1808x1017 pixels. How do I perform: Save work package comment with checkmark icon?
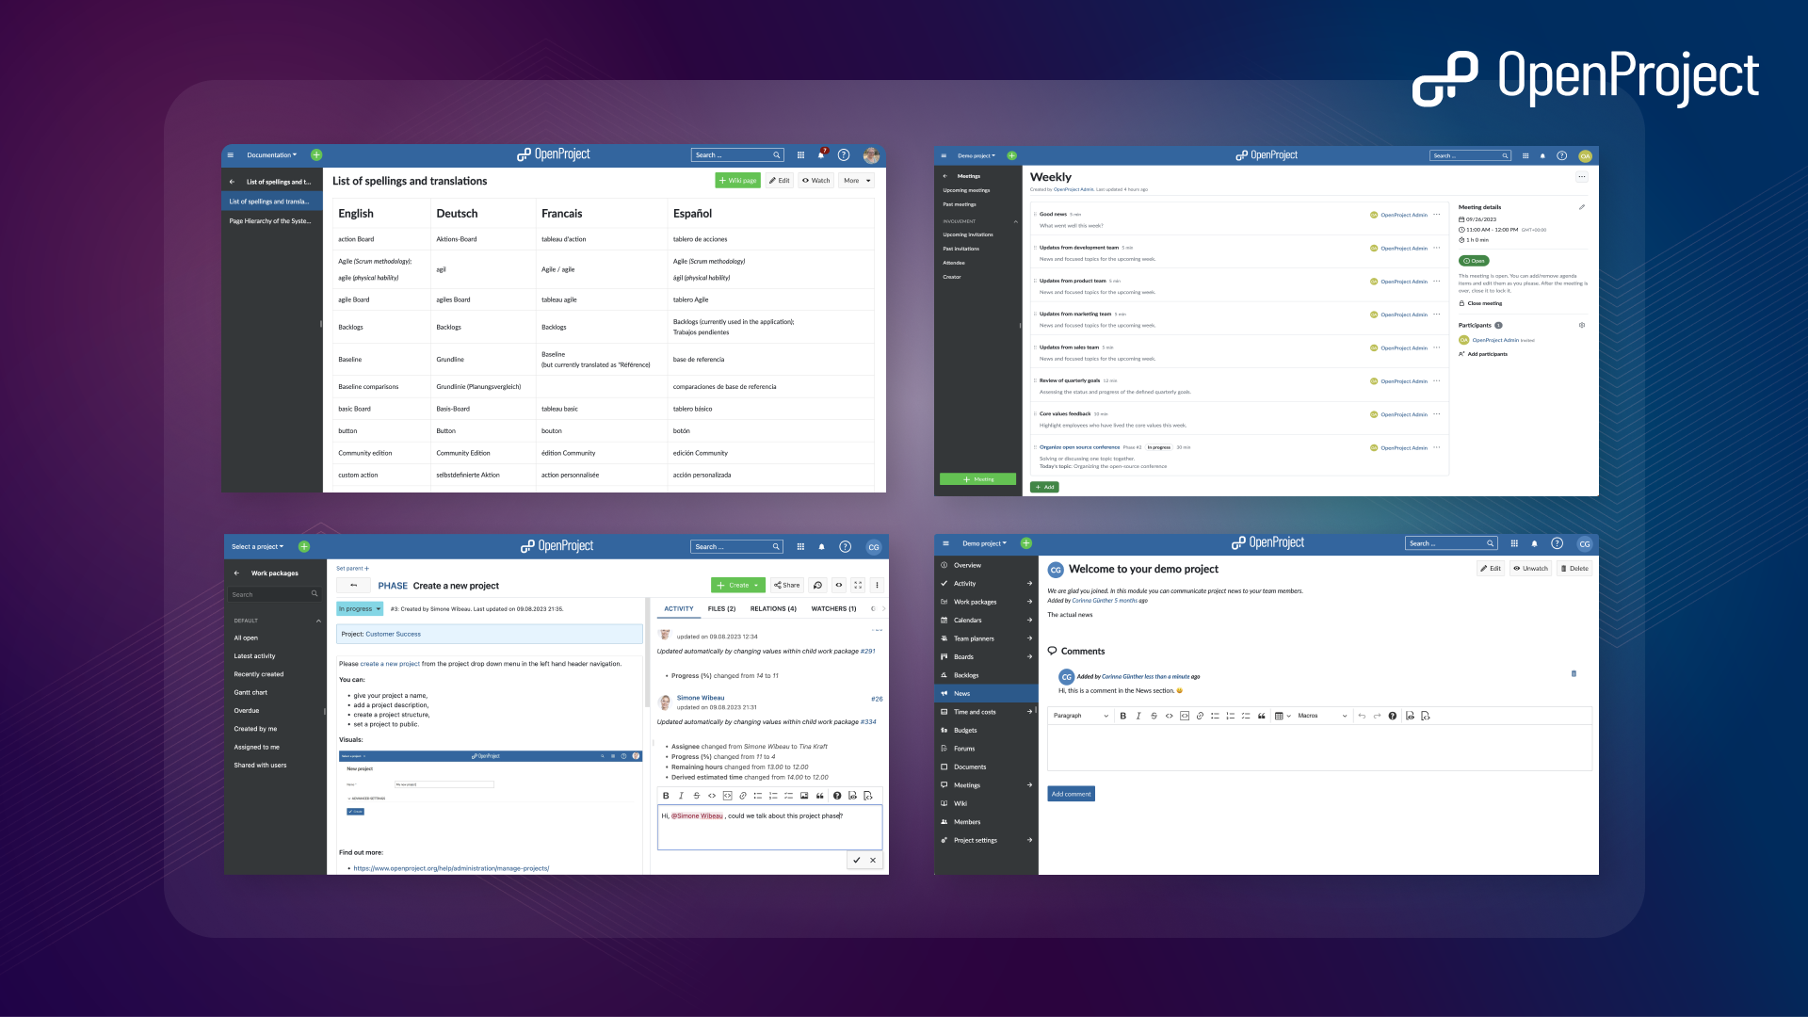[856, 860]
